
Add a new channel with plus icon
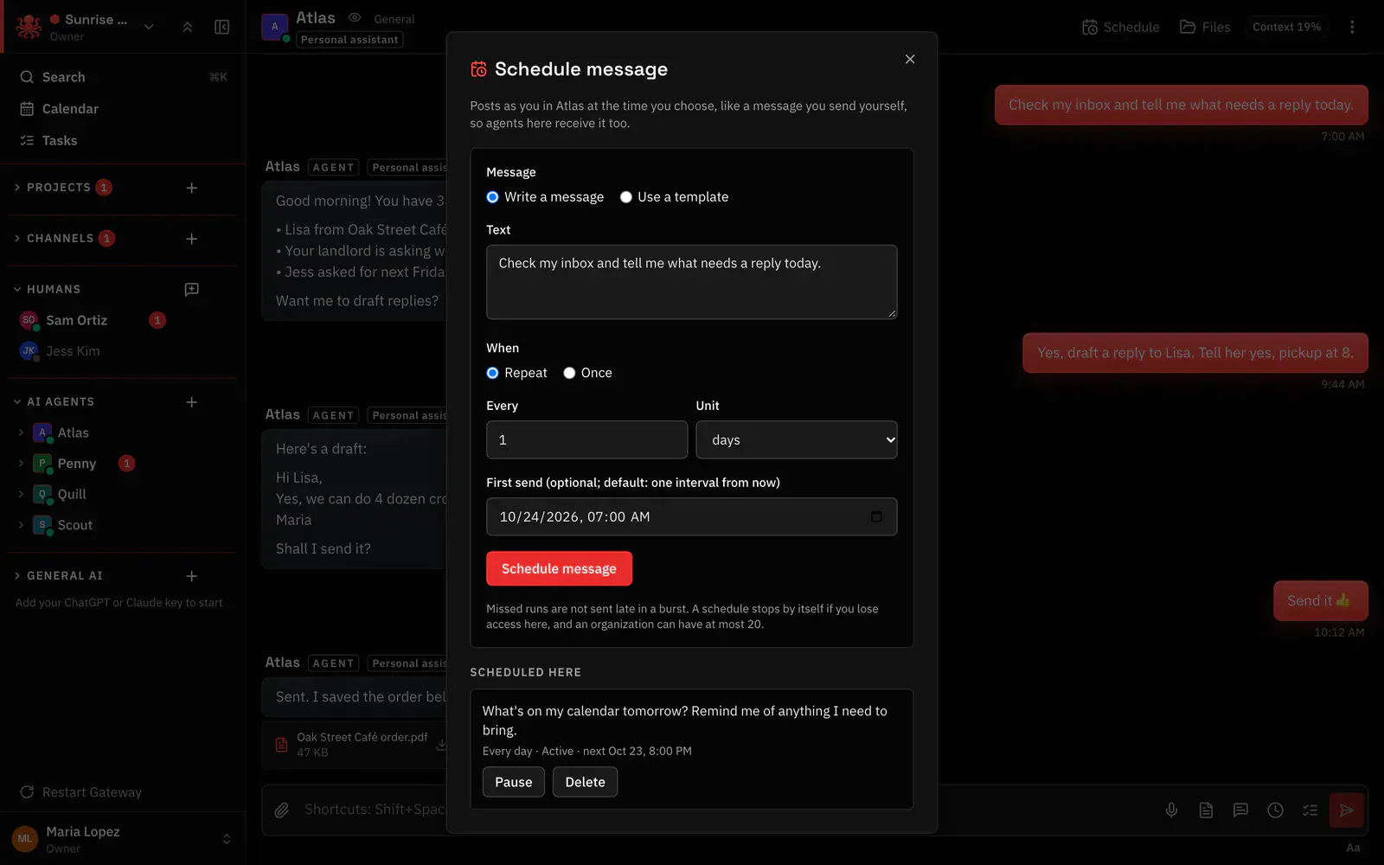192,239
